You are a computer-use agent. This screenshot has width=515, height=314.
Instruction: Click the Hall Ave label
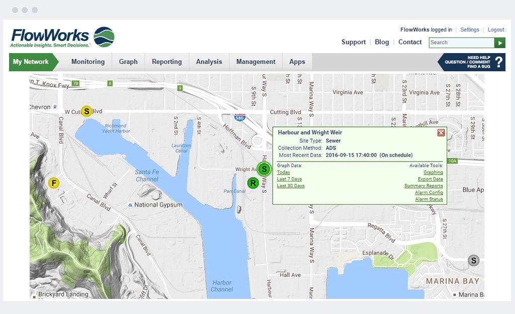(x=290, y=275)
